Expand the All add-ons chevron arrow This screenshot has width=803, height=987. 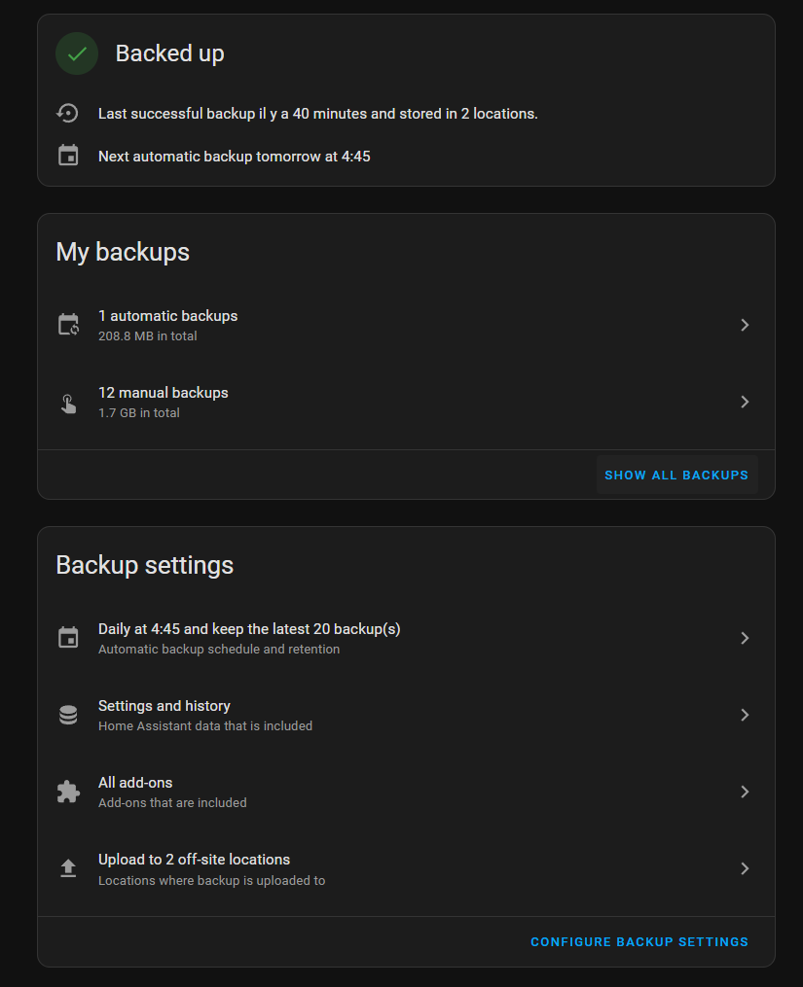745,792
